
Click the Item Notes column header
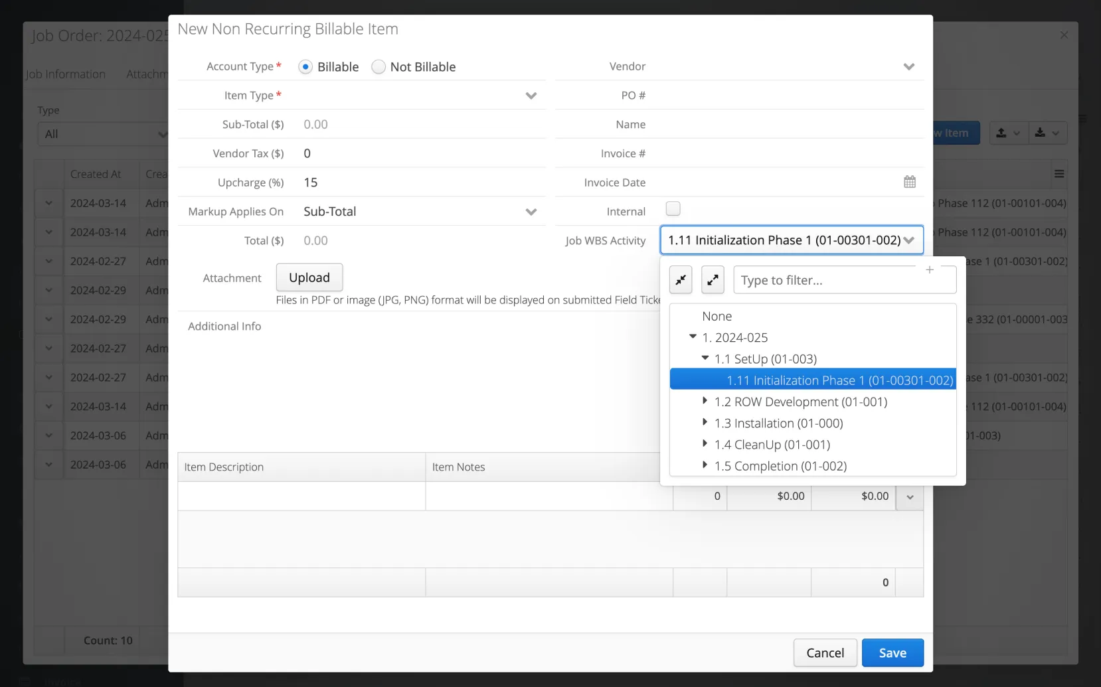click(549, 467)
